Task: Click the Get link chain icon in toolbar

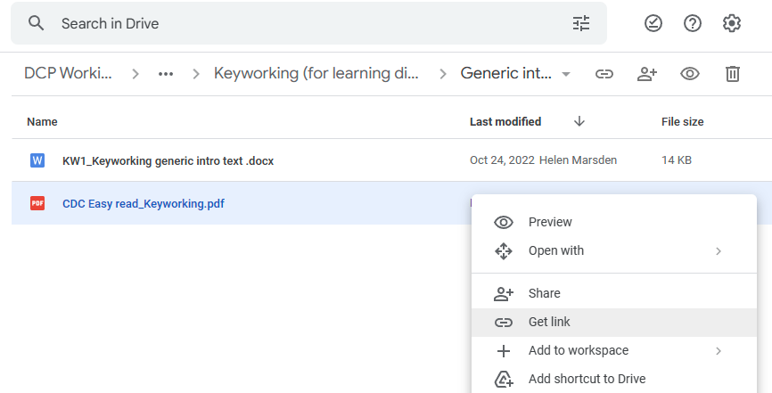Action: [604, 74]
